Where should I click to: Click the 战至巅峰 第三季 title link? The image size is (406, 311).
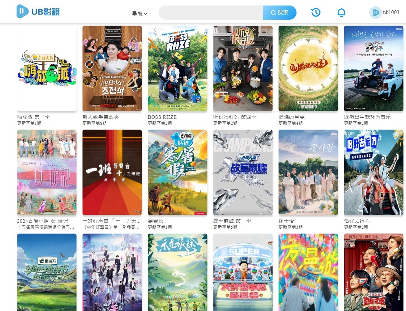coord(232,221)
